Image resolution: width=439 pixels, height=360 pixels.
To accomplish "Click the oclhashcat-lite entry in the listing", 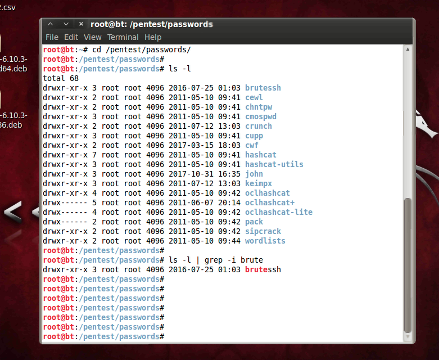I will [278, 212].
